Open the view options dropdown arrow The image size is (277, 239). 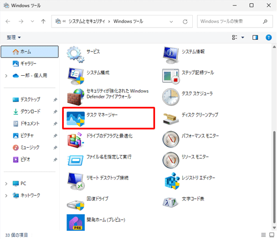coord(243,38)
